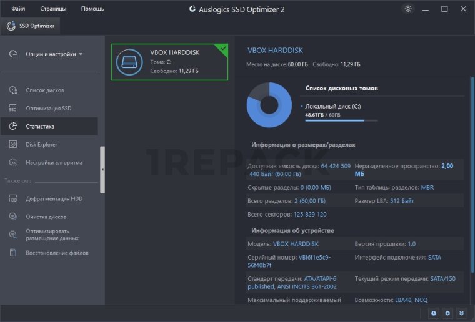Select Оптимизировать размещение данных link

52,235
